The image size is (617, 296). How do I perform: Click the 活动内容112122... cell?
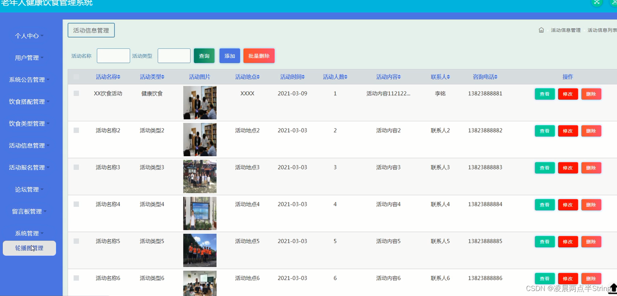[388, 93]
